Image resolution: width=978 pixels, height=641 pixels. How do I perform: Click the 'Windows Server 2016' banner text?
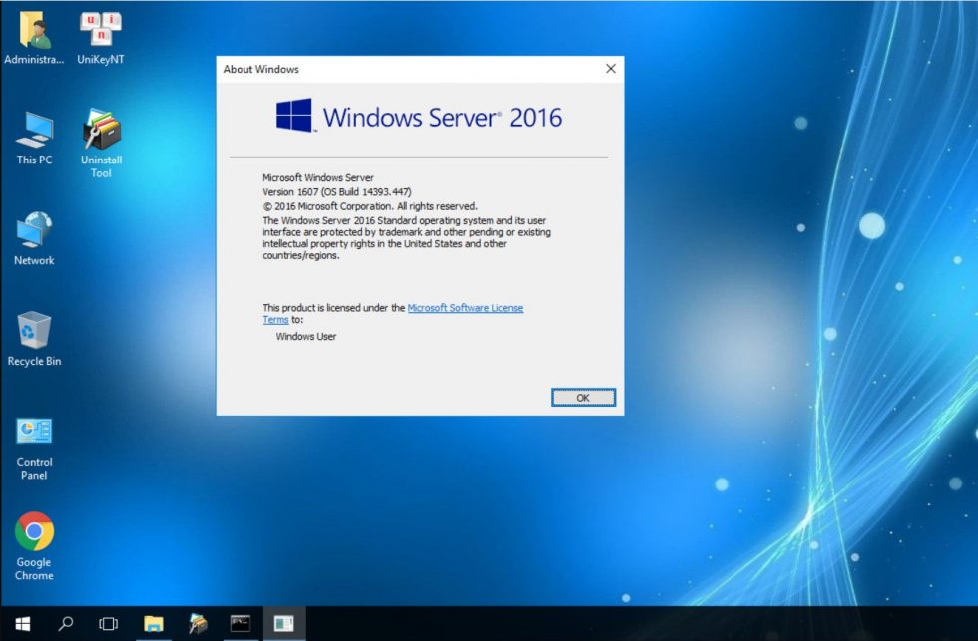(442, 117)
